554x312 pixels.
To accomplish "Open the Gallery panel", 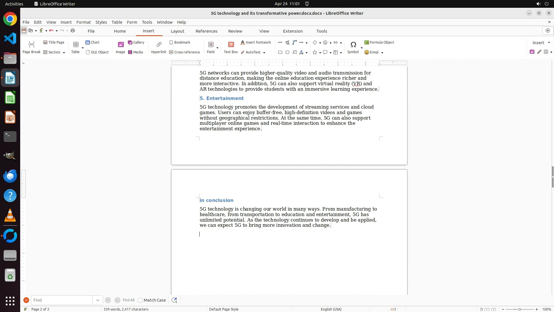I will 136,42.
